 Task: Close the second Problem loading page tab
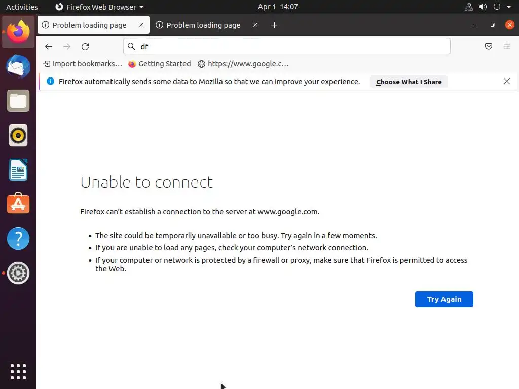coord(255,25)
